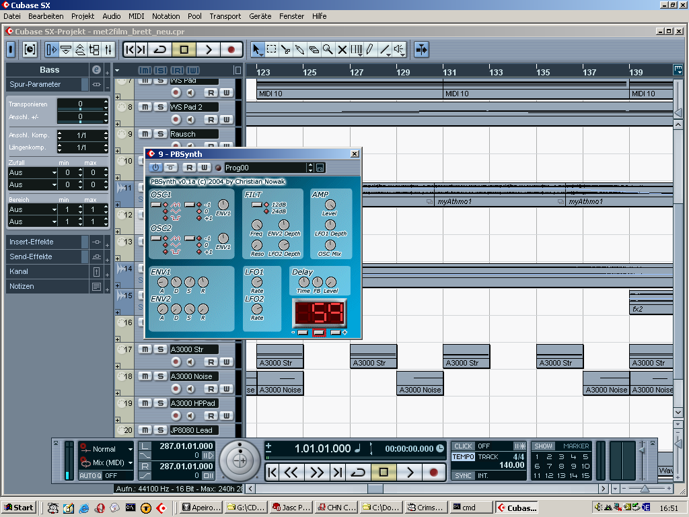Jump to marker 7
689x517 pixels.
tap(549, 467)
